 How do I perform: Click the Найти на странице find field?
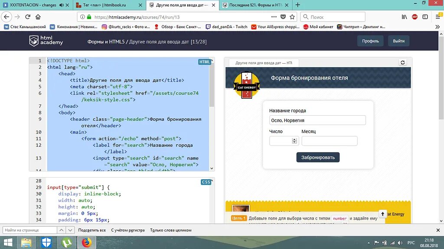point(30,230)
